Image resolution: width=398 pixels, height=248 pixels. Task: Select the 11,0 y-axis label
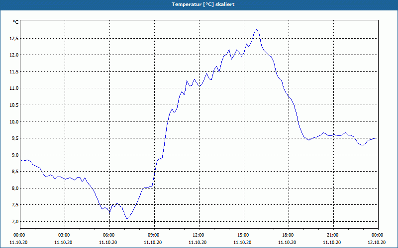[14, 88]
